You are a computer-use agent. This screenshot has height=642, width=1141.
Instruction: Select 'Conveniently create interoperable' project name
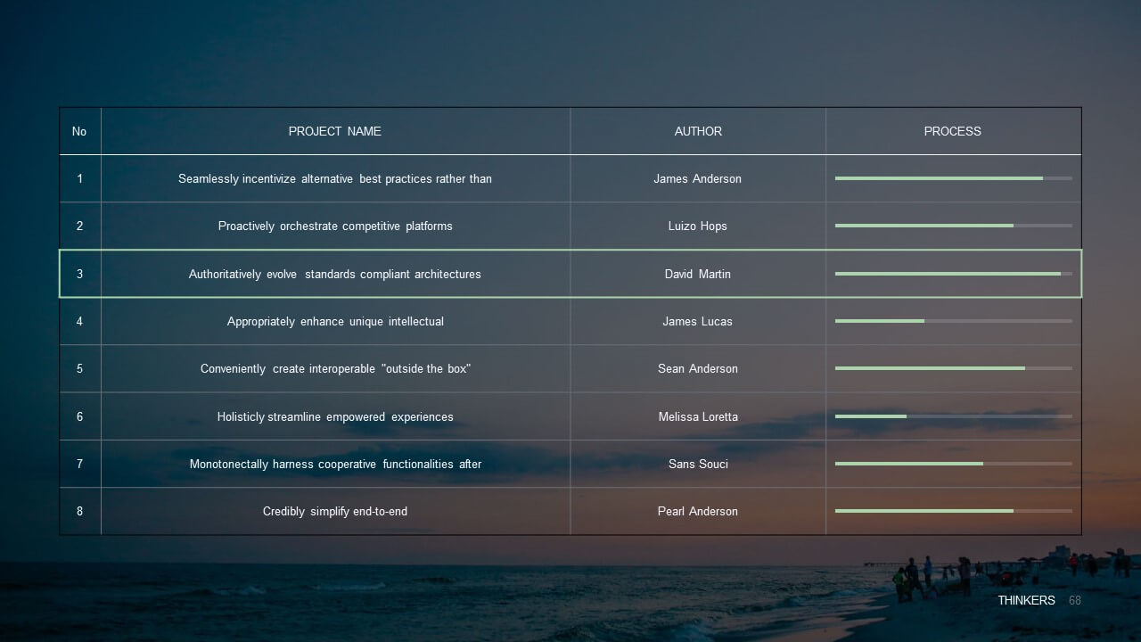point(335,368)
